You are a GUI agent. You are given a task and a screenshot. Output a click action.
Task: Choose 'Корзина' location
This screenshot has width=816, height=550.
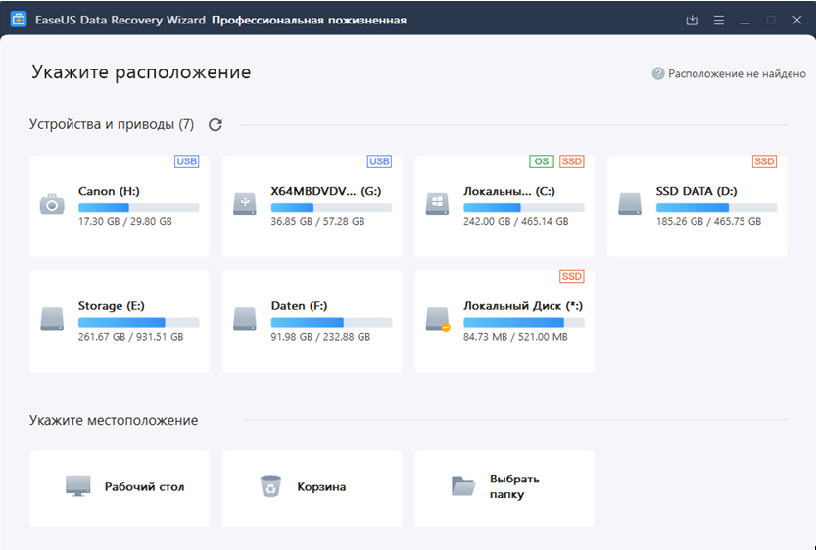[x=312, y=487]
